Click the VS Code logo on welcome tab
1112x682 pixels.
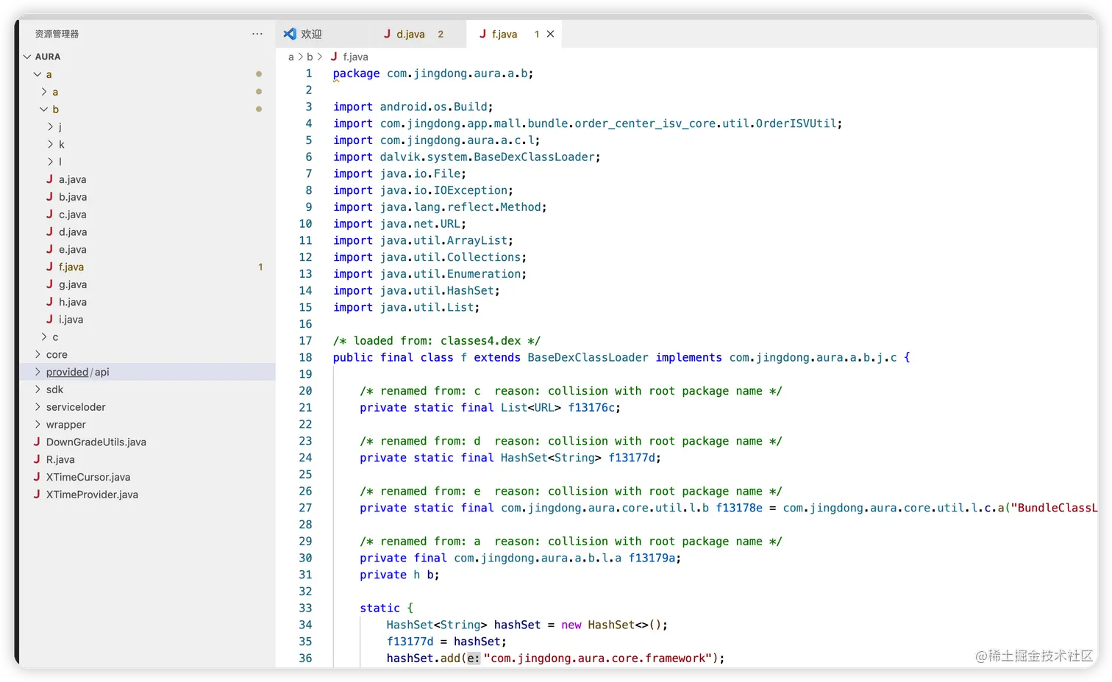(x=290, y=34)
